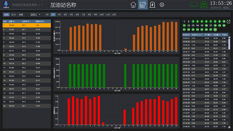Image resolution: width=233 pixels, height=131 pixels.
Task: Select day 1 circle
Action: pos(184,21)
